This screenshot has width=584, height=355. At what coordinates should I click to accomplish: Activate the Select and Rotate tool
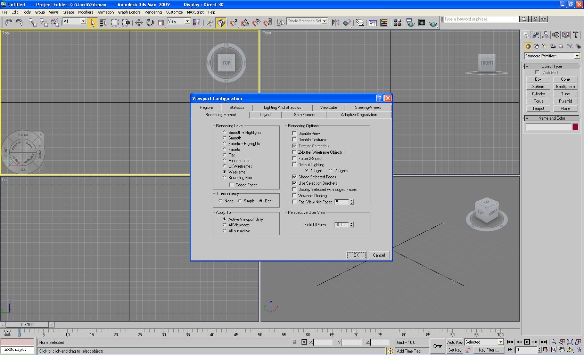pos(150,23)
